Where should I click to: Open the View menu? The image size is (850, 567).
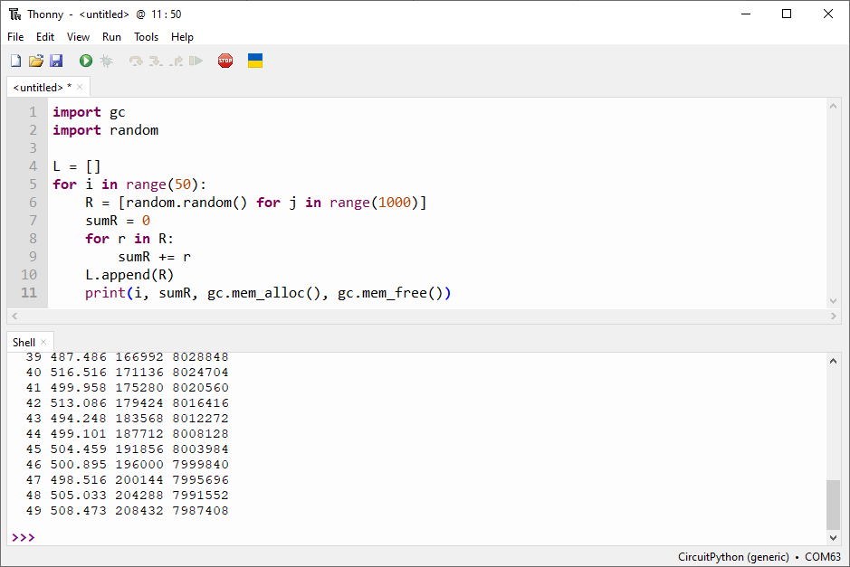pos(78,37)
